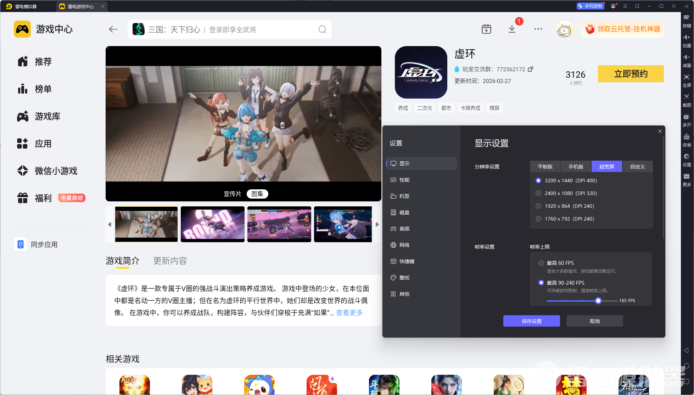Expand description via 查看更多 link
Viewport: 694px width, 395px height.
[349, 313]
